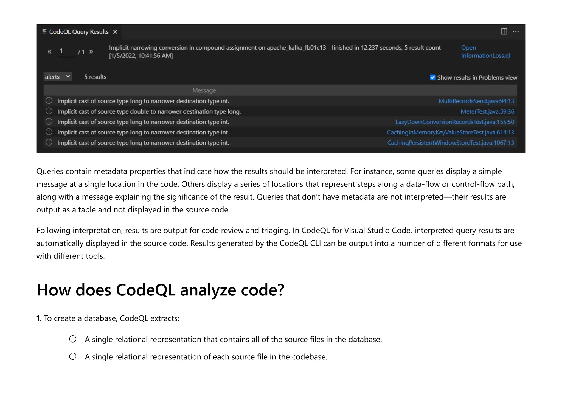
Task: Click the split editor icon
Action: [x=504, y=31]
